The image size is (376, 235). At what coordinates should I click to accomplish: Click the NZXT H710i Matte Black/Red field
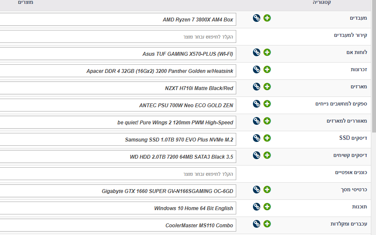118,88
